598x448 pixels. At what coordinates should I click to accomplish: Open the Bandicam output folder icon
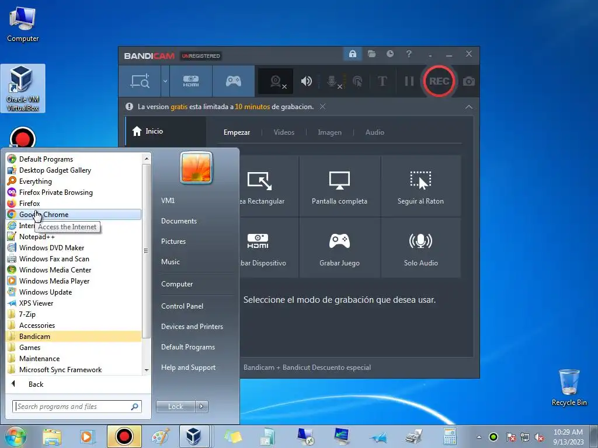click(x=371, y=54)
